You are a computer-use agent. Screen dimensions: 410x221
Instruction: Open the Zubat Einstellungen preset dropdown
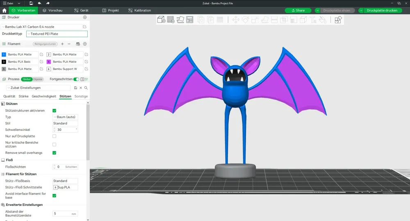[39, 88]
